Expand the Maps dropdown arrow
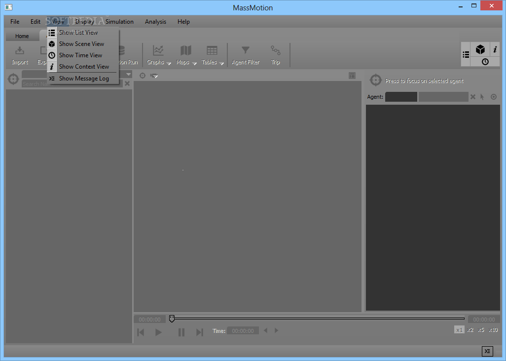This screenshot has width=506, height=361. [194, 63]
